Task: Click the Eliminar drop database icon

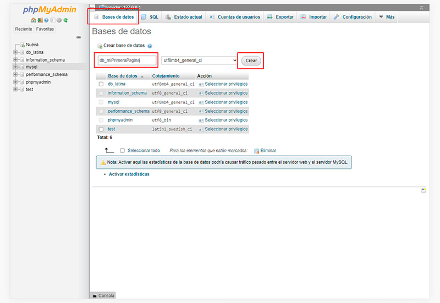Action: (256, 151)
